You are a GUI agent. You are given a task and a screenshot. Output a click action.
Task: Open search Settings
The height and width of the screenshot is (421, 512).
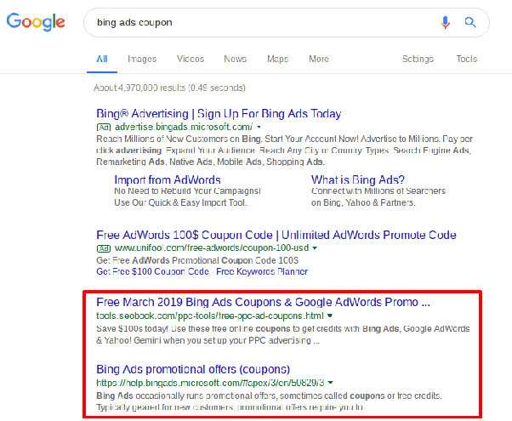click(418, 60)
